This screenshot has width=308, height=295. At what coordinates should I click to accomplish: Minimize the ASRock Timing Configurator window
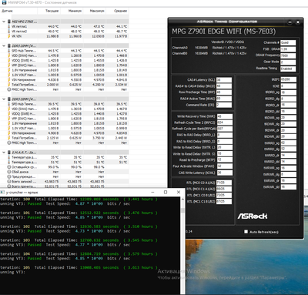(290, 22)
